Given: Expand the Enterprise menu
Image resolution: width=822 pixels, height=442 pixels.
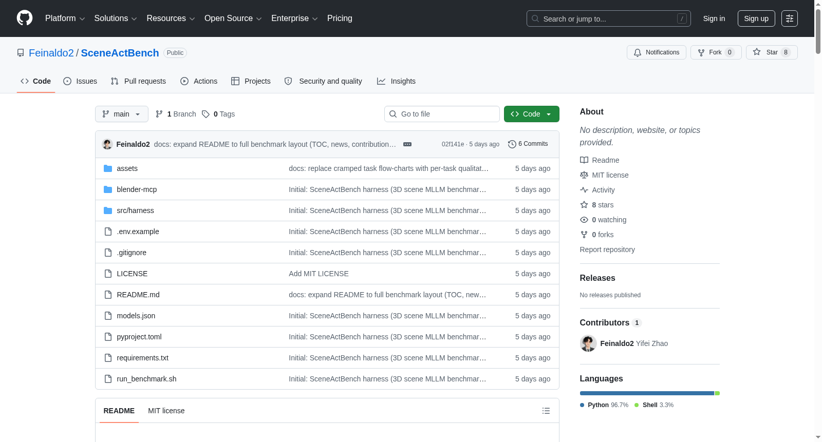Looking at the screenshot, I should tap(294, 18).
